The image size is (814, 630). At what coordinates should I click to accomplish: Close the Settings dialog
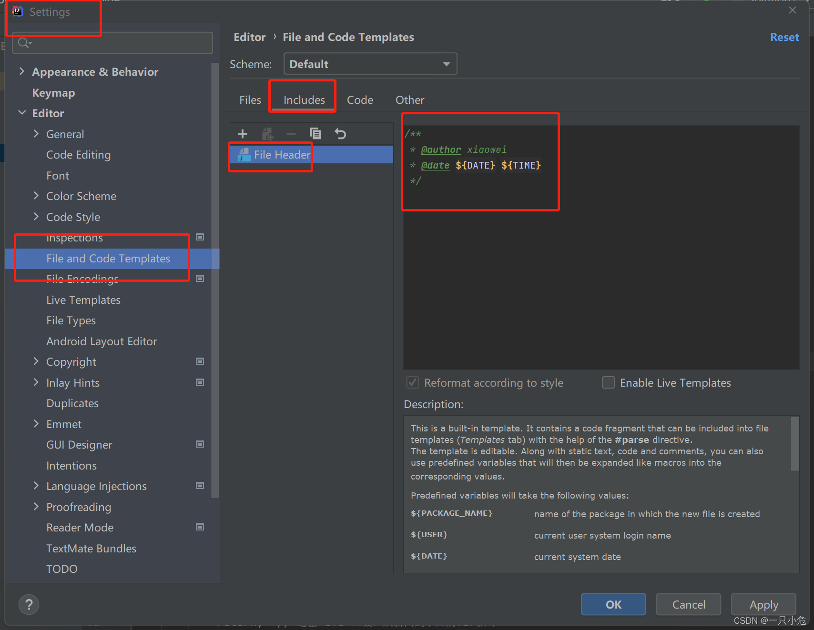792,10
